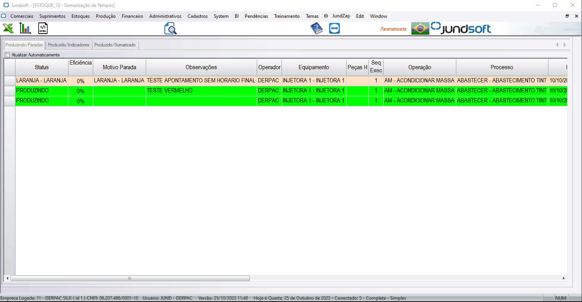582x302 pixels.
Task: Click the Eficiência column header
Action: point(80,67)
